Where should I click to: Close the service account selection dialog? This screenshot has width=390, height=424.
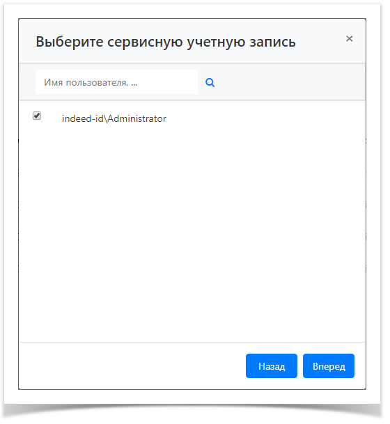point(349,39)
